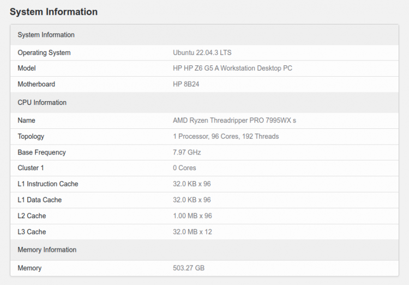
Task: Select the Ubuntu 22.04.3 LTS value
Action: pyautogui.click(x=202, y=53)
